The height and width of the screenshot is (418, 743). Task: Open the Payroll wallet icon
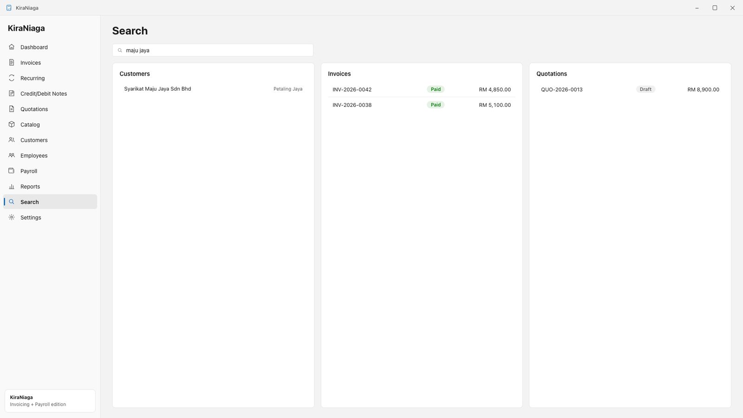click(x=12, y=171)
